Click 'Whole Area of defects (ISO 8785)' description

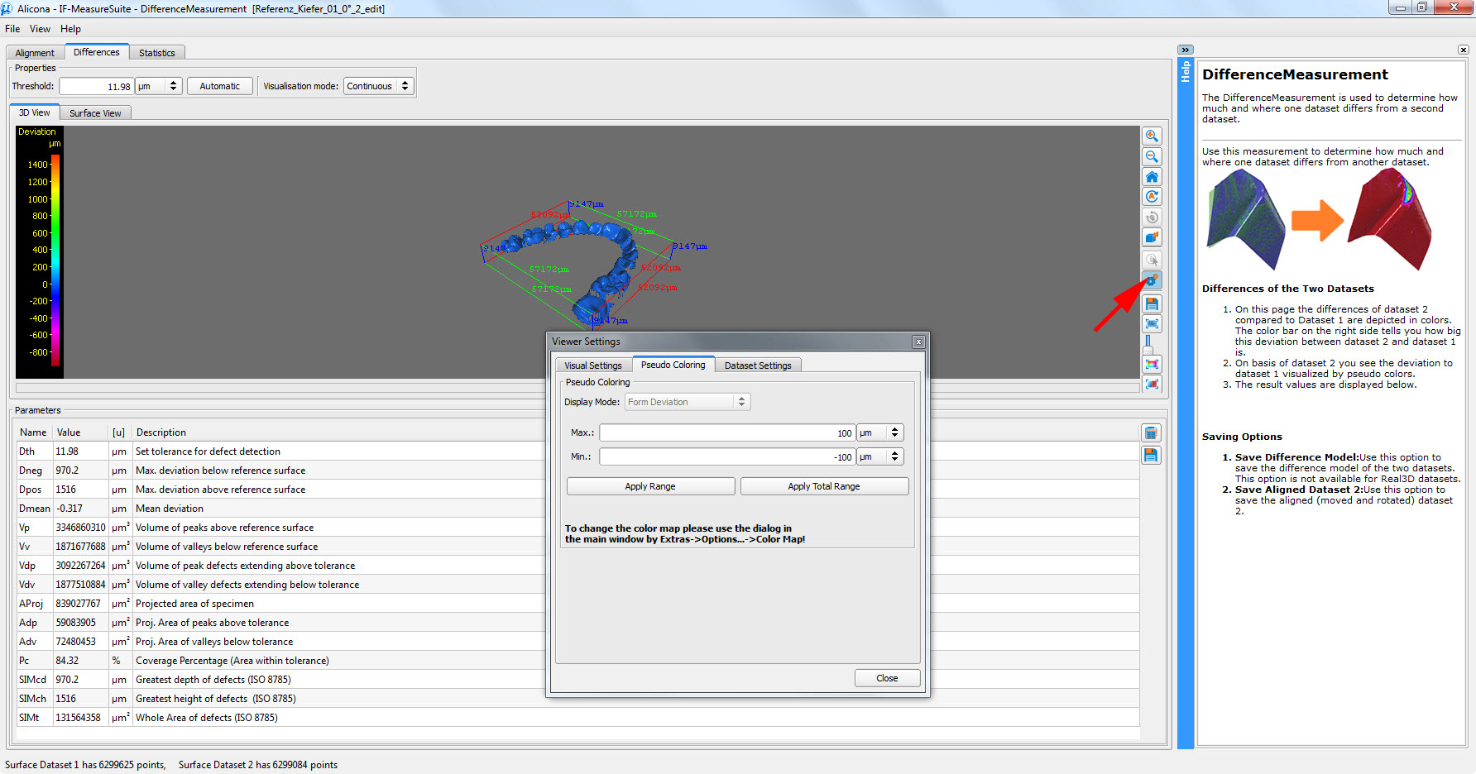(207, 718)
